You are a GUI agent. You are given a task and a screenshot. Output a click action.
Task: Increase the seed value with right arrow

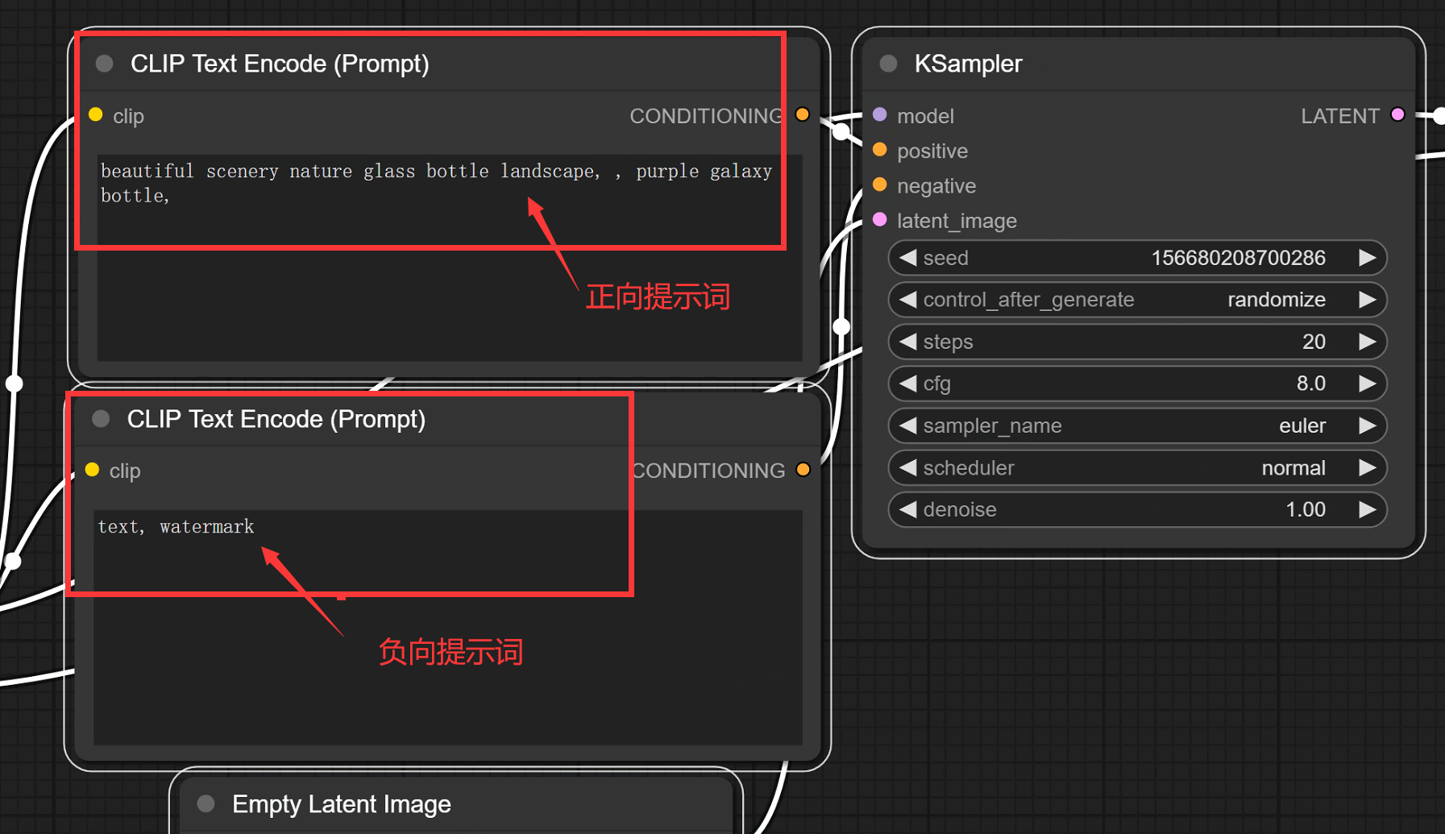(x=1368, y=258)
